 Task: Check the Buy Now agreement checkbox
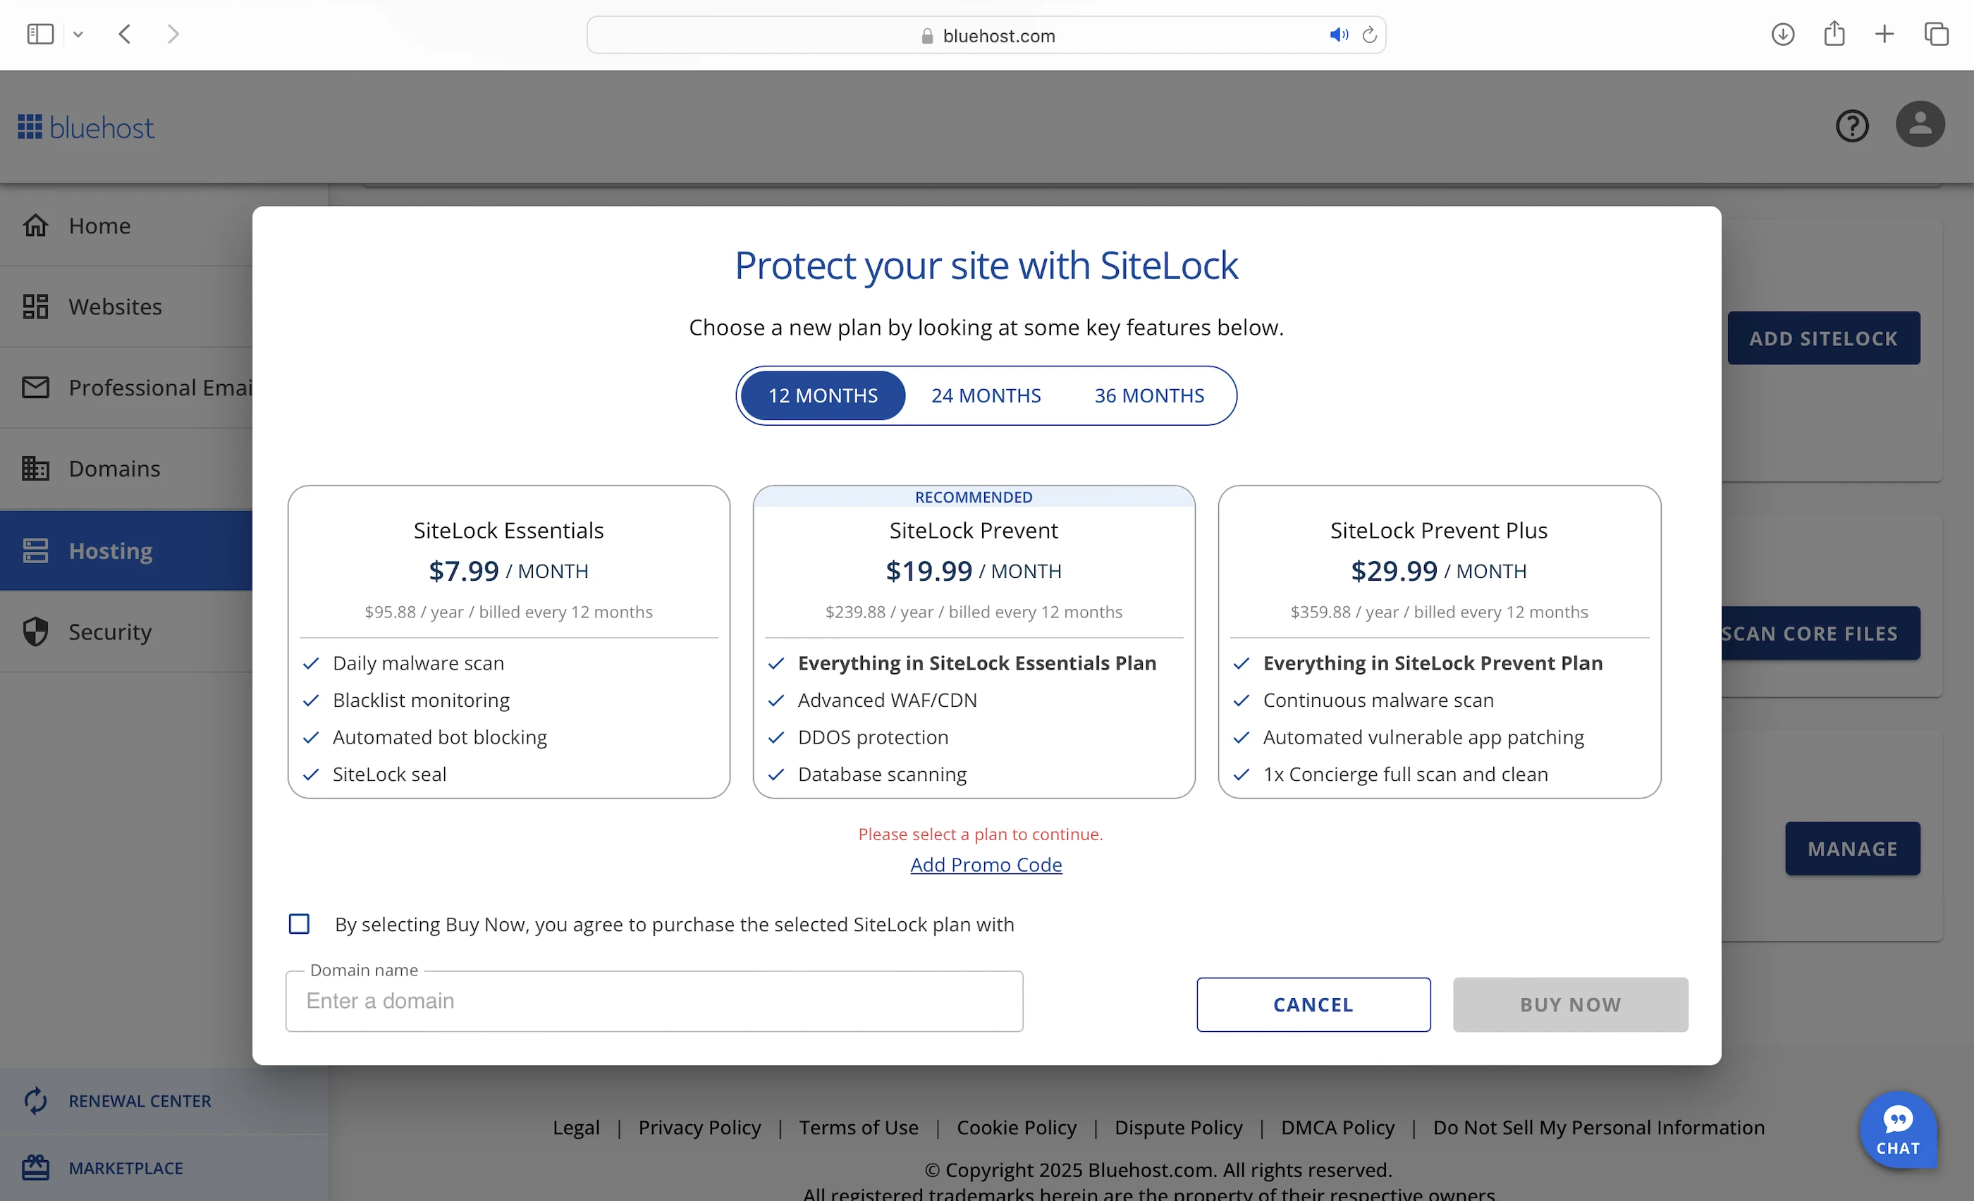(x=299, y=924)
